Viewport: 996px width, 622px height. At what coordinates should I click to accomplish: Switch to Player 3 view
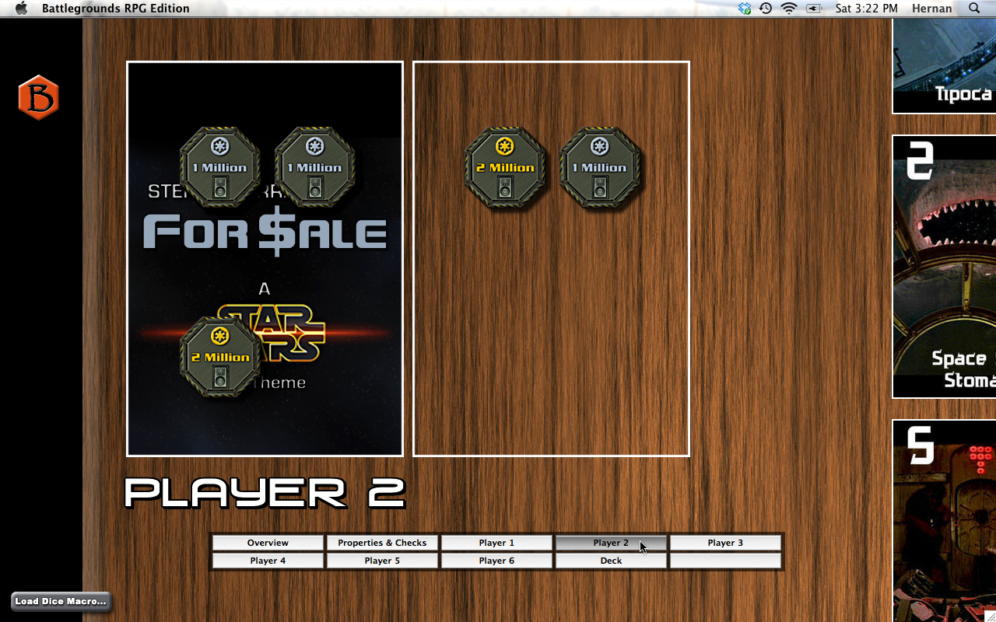tap(725, 543)
